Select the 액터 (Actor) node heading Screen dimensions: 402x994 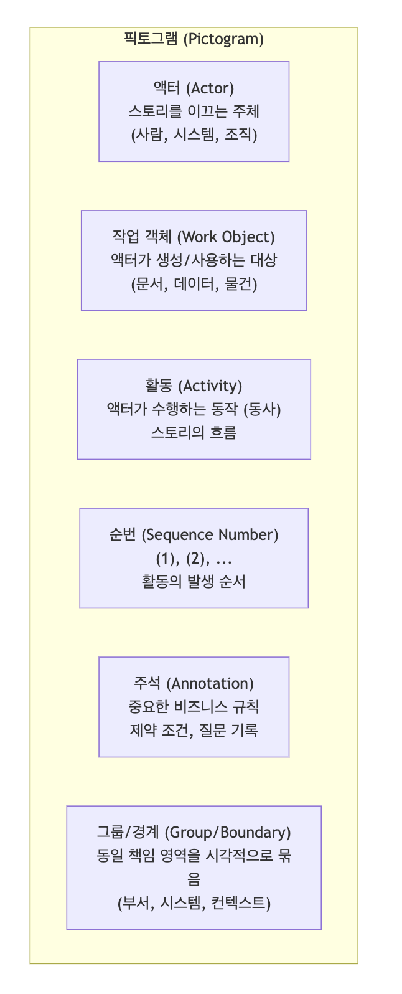(x=194, y=88)
